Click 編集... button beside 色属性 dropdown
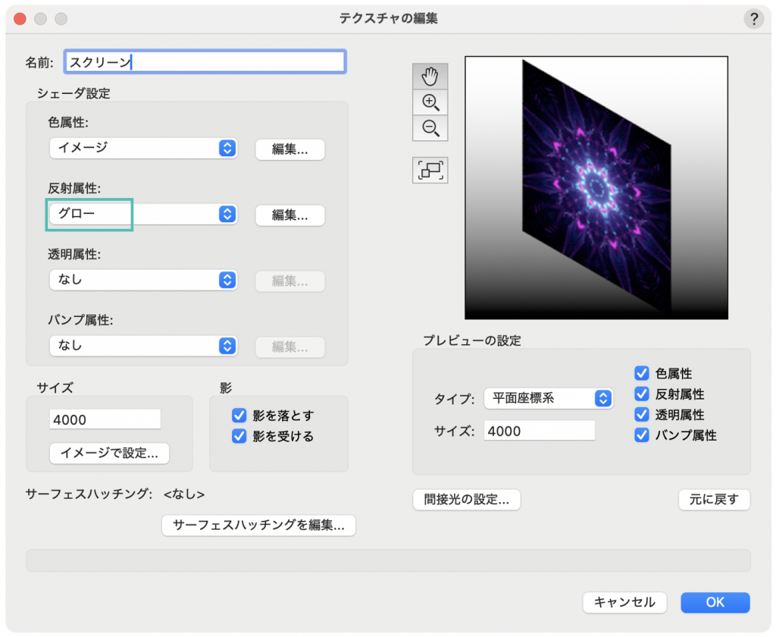 pos(290,149)
